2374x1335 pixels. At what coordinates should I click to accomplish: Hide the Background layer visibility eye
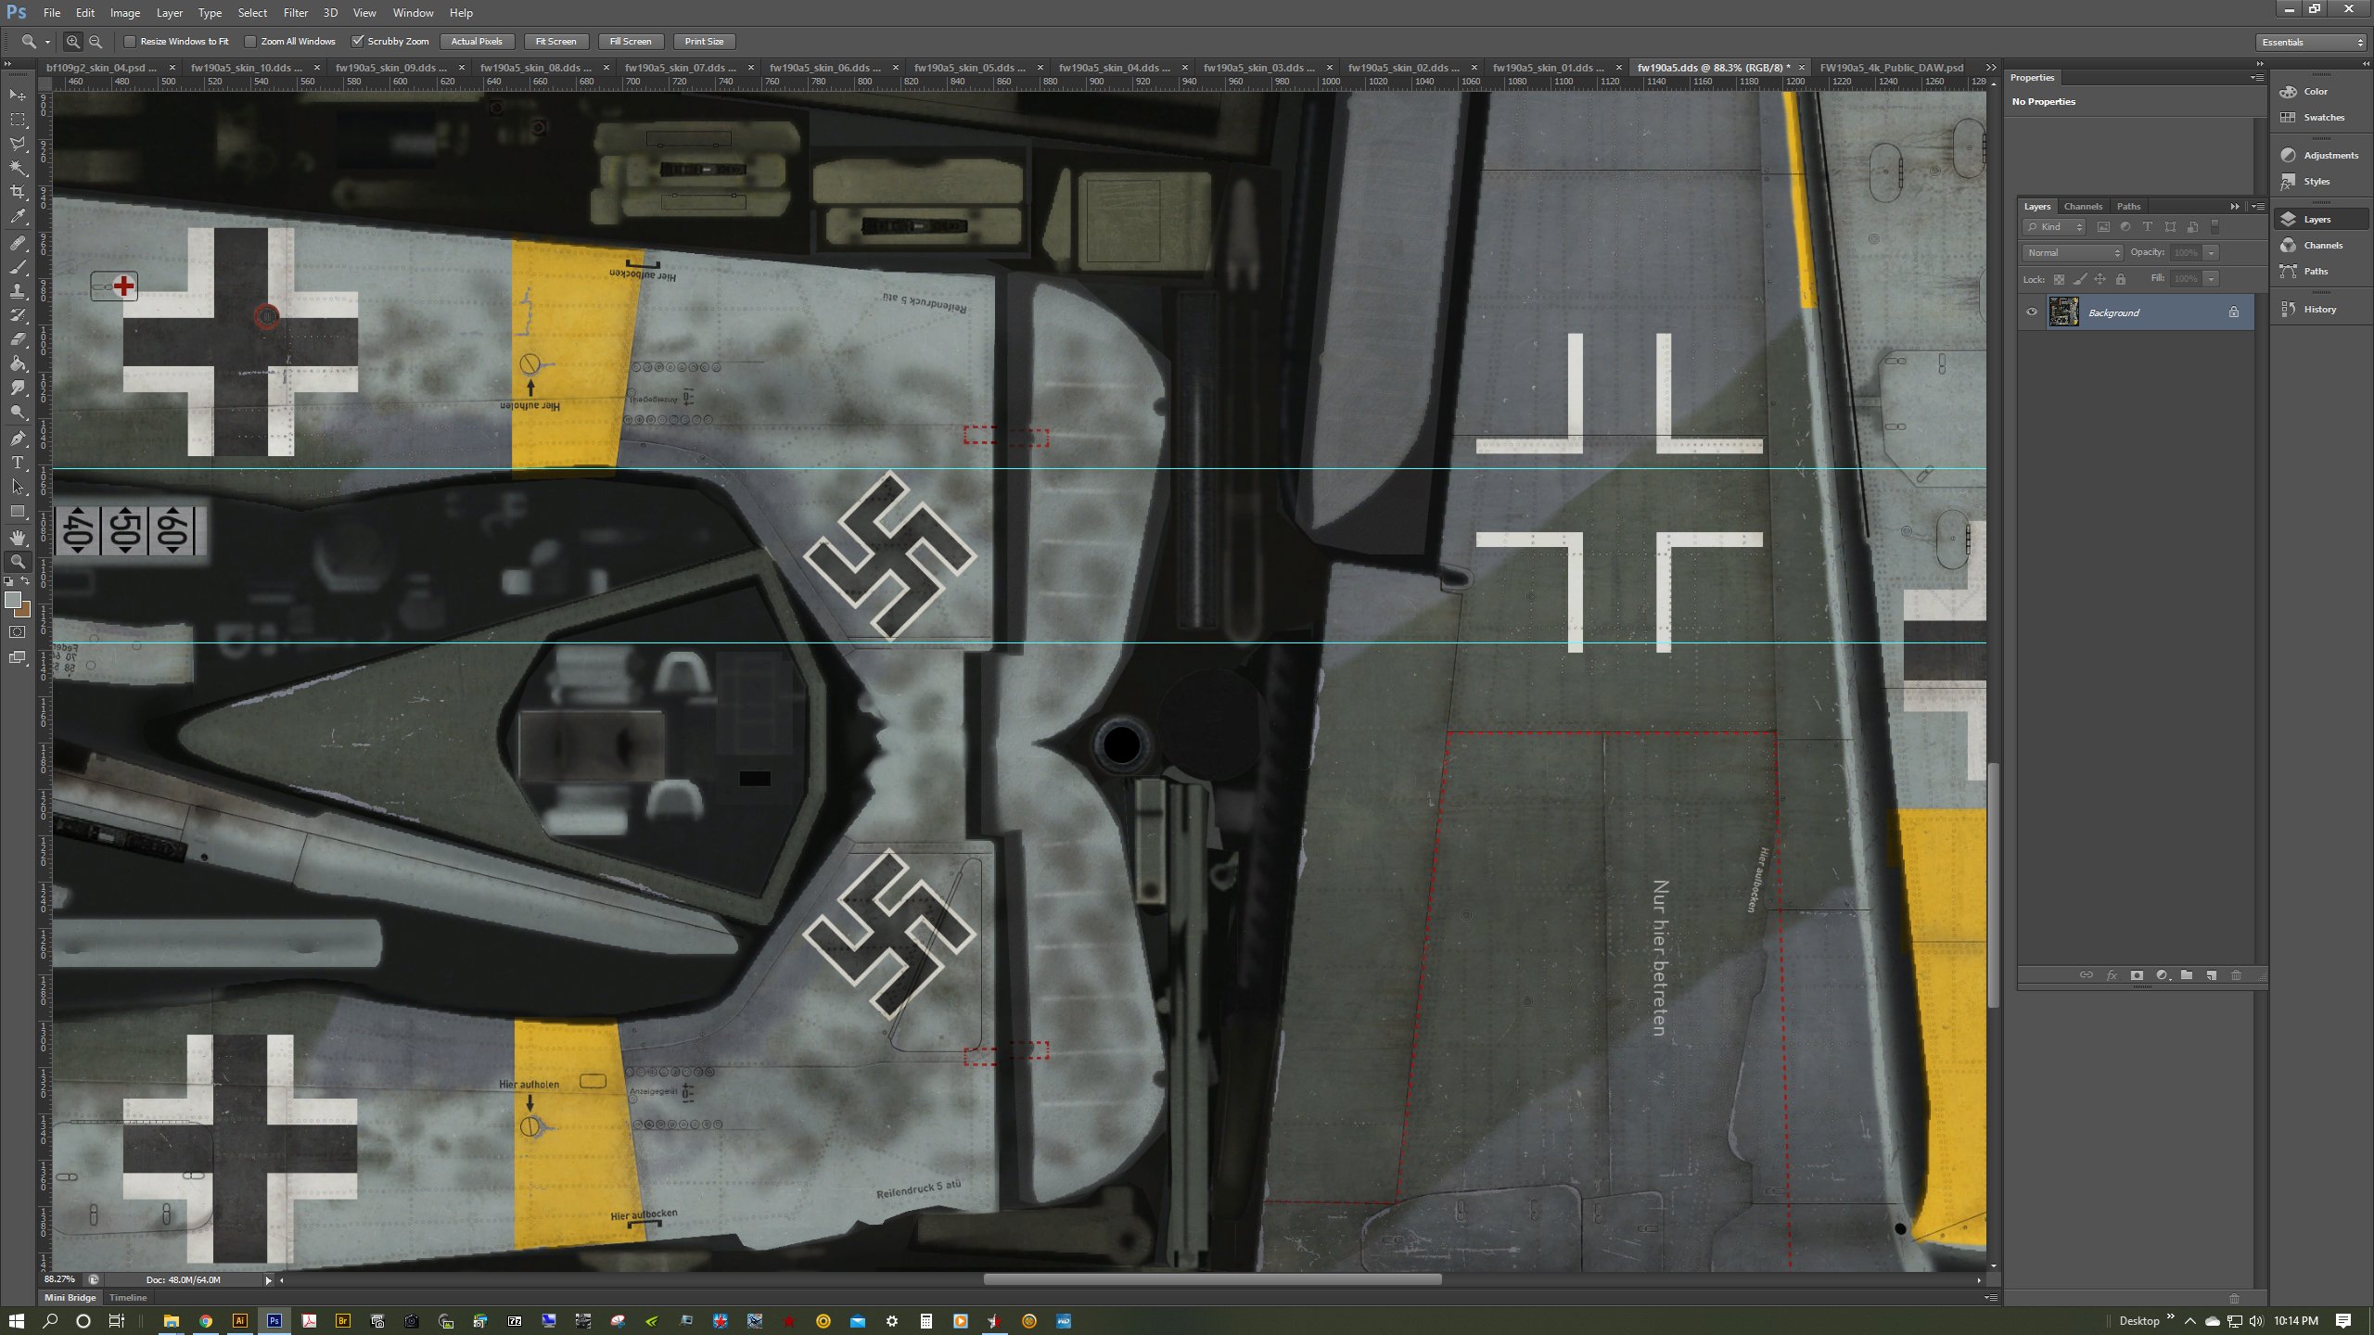(x=2032, y=312)
